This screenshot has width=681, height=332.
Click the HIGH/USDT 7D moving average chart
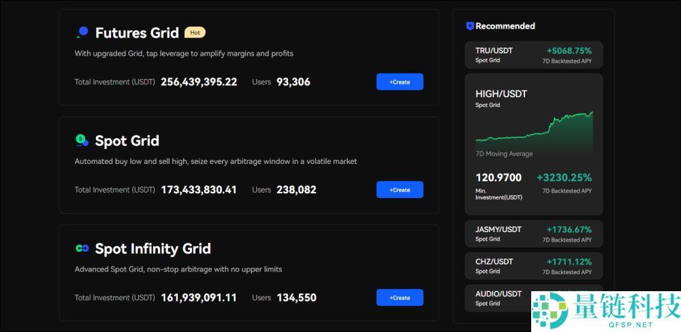point(534,129)
